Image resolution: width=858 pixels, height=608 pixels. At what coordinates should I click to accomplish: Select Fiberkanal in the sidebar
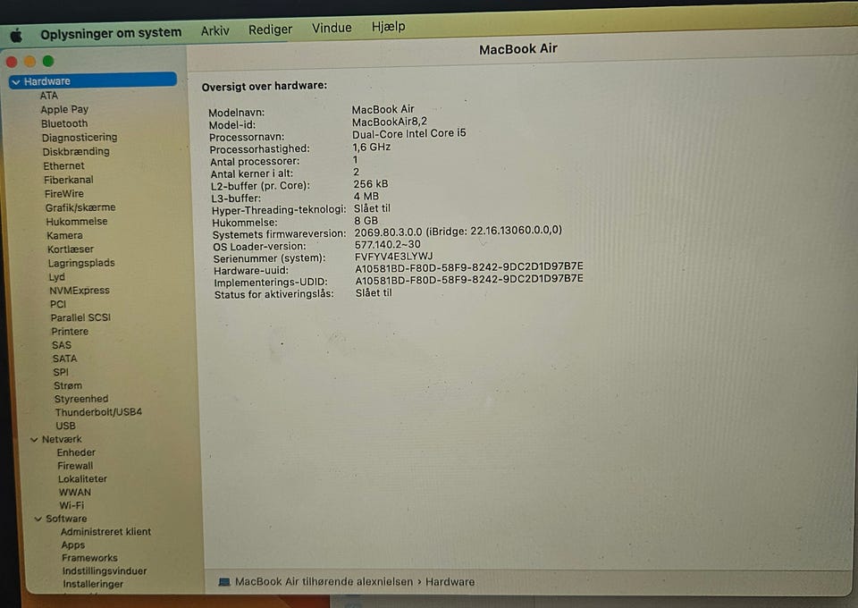(x=69, y=180)
